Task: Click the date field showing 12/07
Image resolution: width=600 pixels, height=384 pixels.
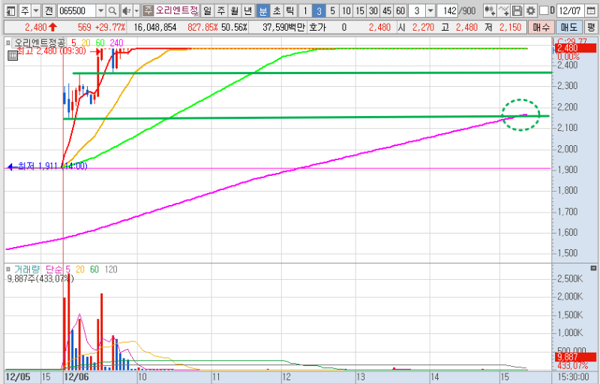Action: point(570,10)
